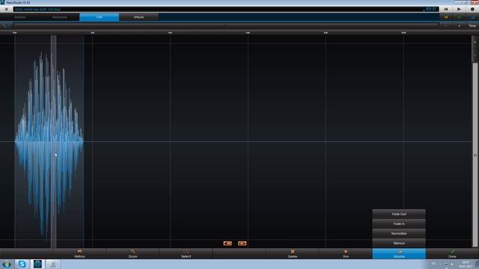This screenshot has width=479, height=269.
Task: Toggle the Time ruler mode button
Action: click(x=472, y=26)
